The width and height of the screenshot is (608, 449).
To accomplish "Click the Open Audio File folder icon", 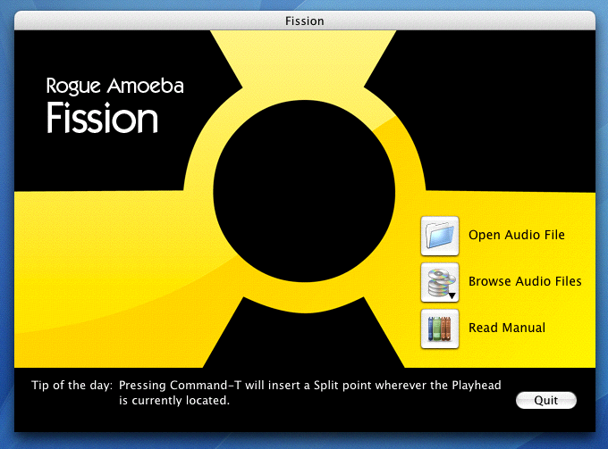I will click(x=440, y=236).
